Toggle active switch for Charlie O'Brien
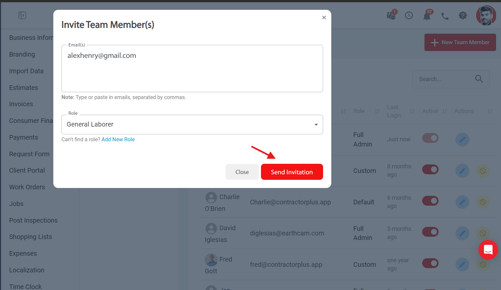Image resolution: width=501 pixels, height=290 pixels. click(430, 201)
